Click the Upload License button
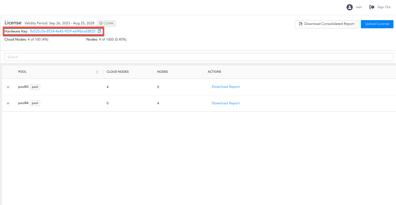The height and width of the screenshot is (205, 396). 377,24
